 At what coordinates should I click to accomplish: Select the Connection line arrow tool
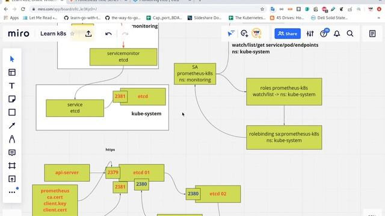pos(12,125)
